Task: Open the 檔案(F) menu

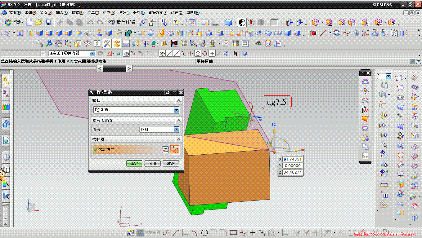Action: coord(15,13)
